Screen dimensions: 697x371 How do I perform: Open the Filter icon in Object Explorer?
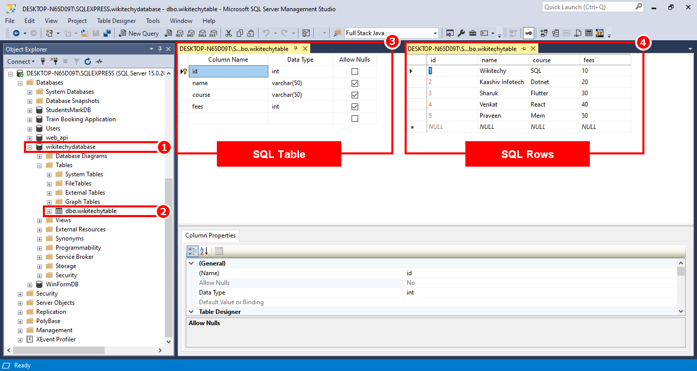click(78, 61)
